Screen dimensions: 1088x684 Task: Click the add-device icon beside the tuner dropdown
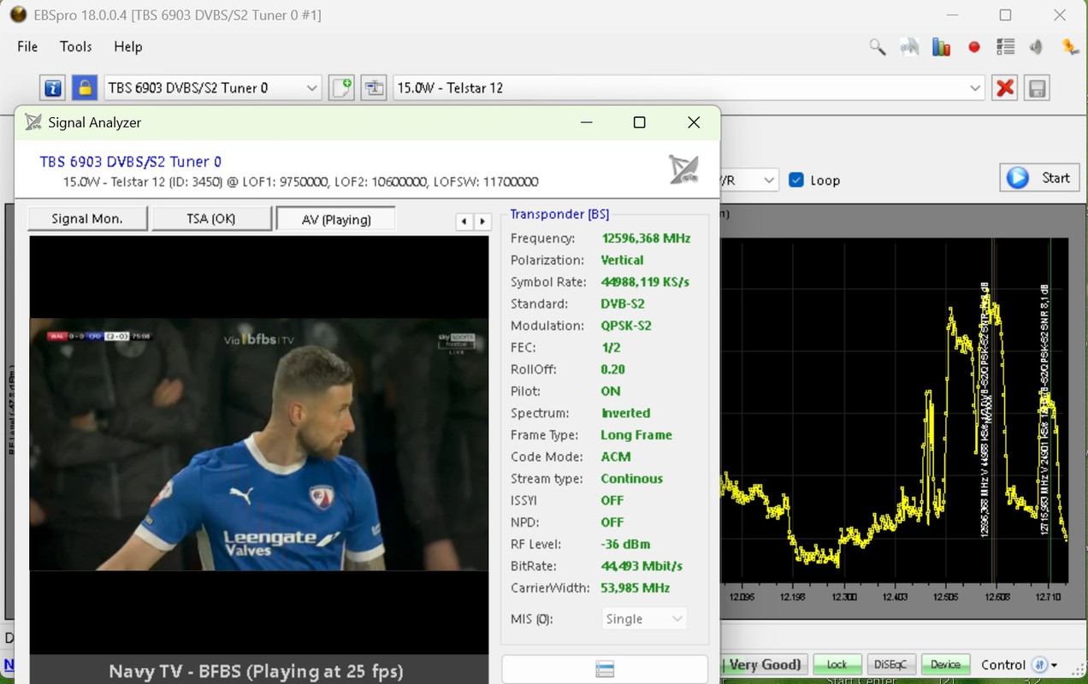pyautogui.click(x=341, y=87)
